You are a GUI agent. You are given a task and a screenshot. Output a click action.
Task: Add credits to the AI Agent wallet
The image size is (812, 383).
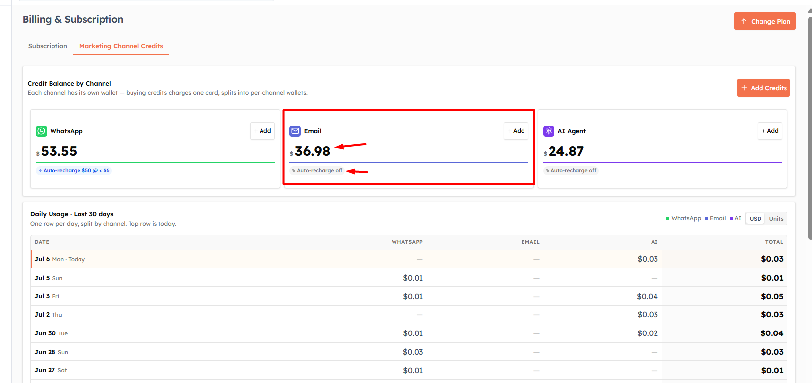[770, 131]
